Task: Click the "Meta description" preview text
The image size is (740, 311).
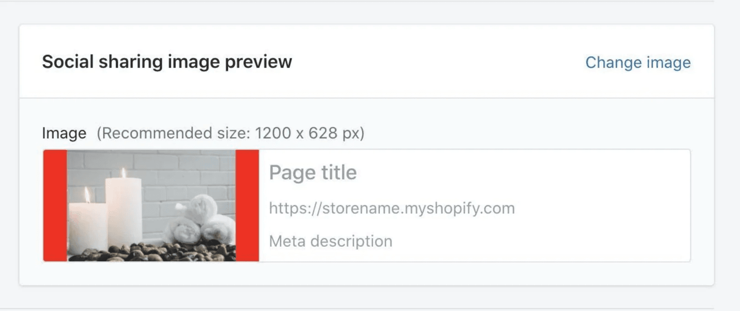Action: point(330,241)
